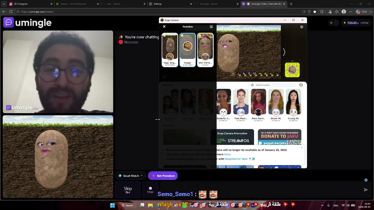Unfavorite the Tiger King lens star
374x210 pixels.
click(x=164, y=36)
